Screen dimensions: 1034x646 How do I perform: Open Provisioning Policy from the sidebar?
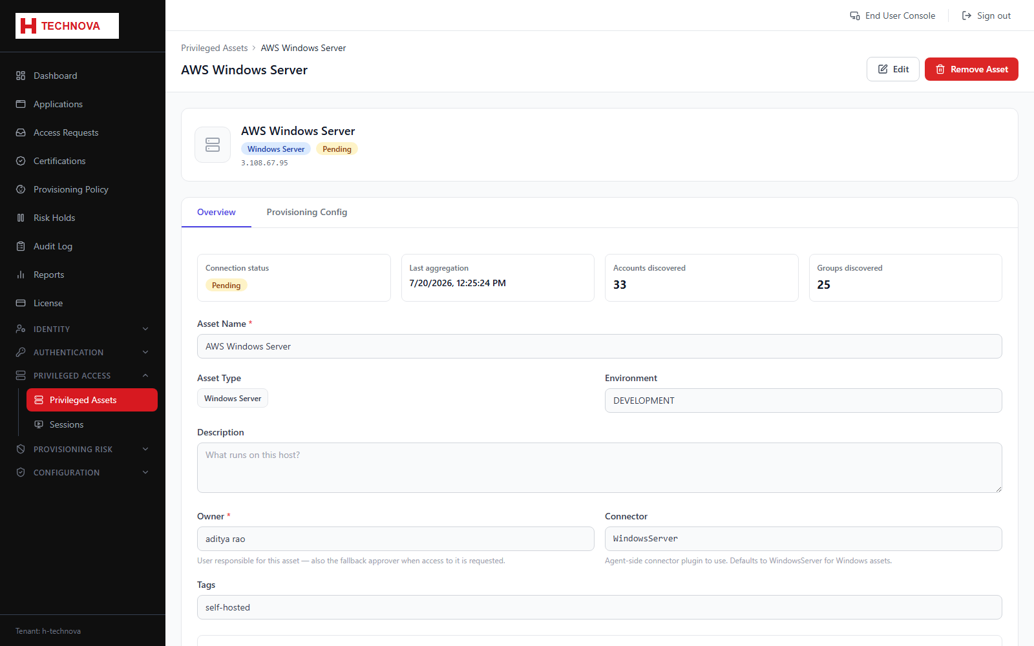tap(83, 189)
